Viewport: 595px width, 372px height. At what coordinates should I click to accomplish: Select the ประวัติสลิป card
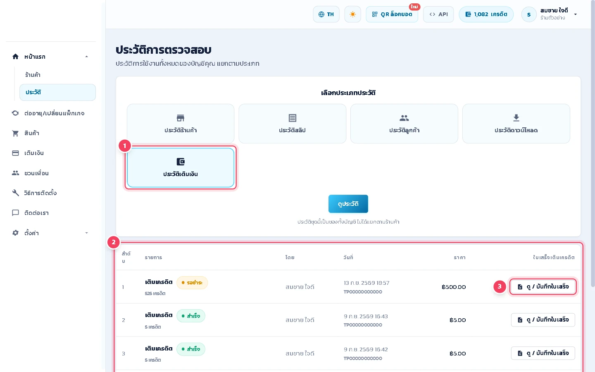[293, 124]
